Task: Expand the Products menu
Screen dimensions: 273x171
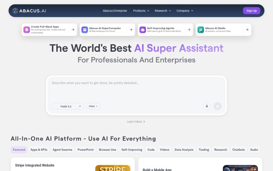Action: tap(141, 11)
